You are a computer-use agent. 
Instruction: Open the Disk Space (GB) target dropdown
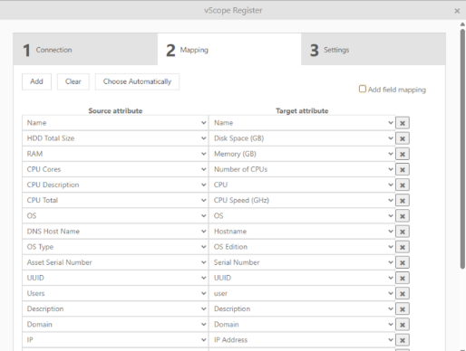click(302, 138)
